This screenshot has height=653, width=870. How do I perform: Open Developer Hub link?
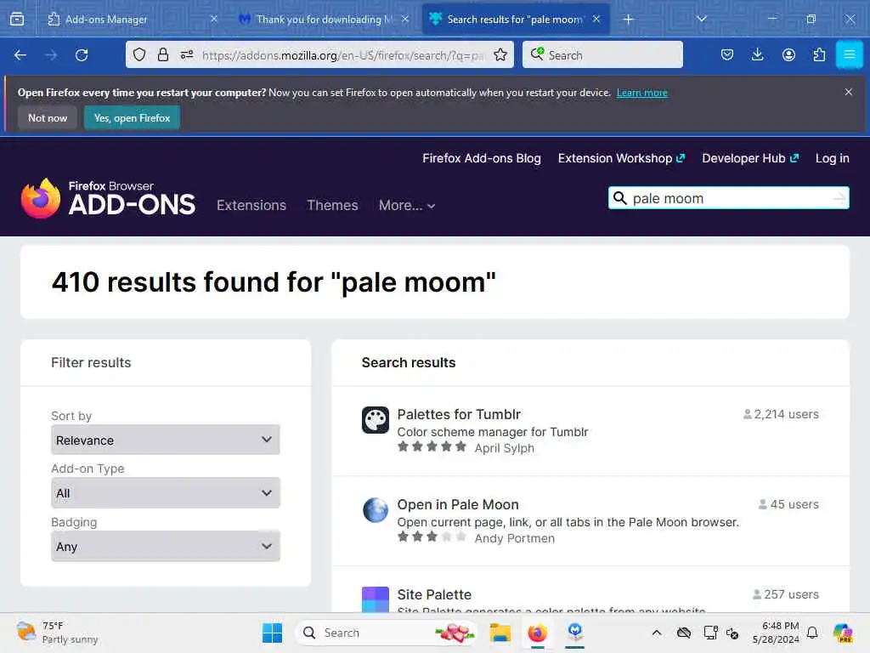click(750, 158)
